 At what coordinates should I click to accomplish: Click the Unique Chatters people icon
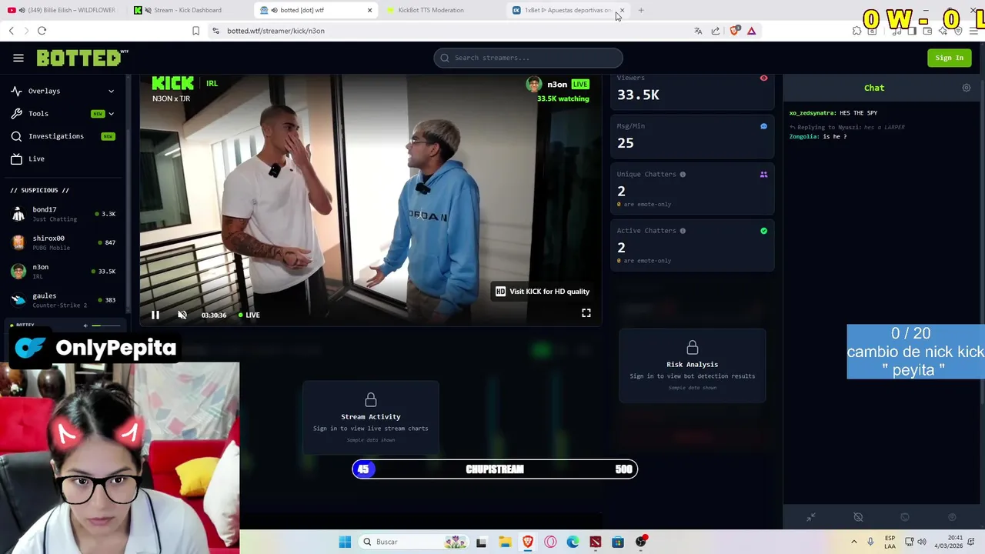pos(763,175)
